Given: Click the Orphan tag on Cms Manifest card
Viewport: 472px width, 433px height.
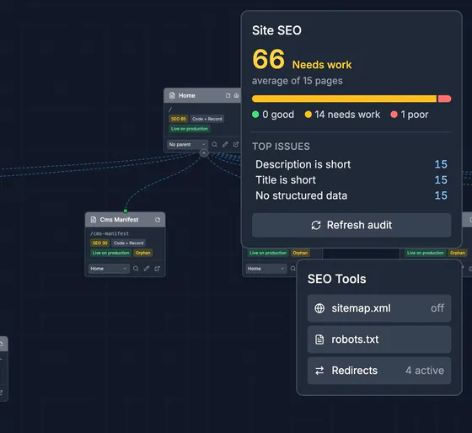Looking at the screenshot, I should click(x=142, y=253).
